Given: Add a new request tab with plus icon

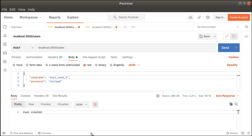Looking at the screenshot, I should click(x=125, y=27).
